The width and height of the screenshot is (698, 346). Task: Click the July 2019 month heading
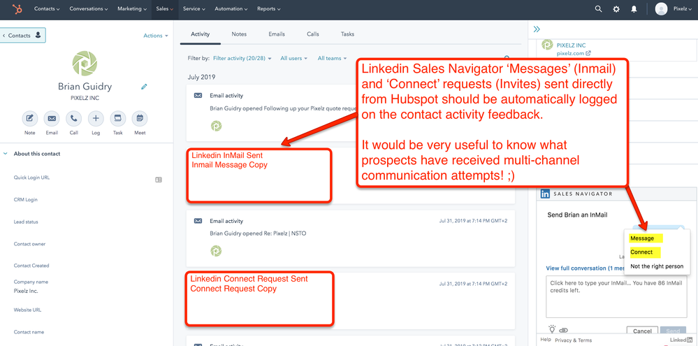[202, 77]
